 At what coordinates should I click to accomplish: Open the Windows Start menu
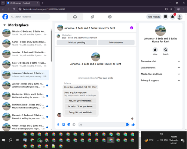click(4, 140)
